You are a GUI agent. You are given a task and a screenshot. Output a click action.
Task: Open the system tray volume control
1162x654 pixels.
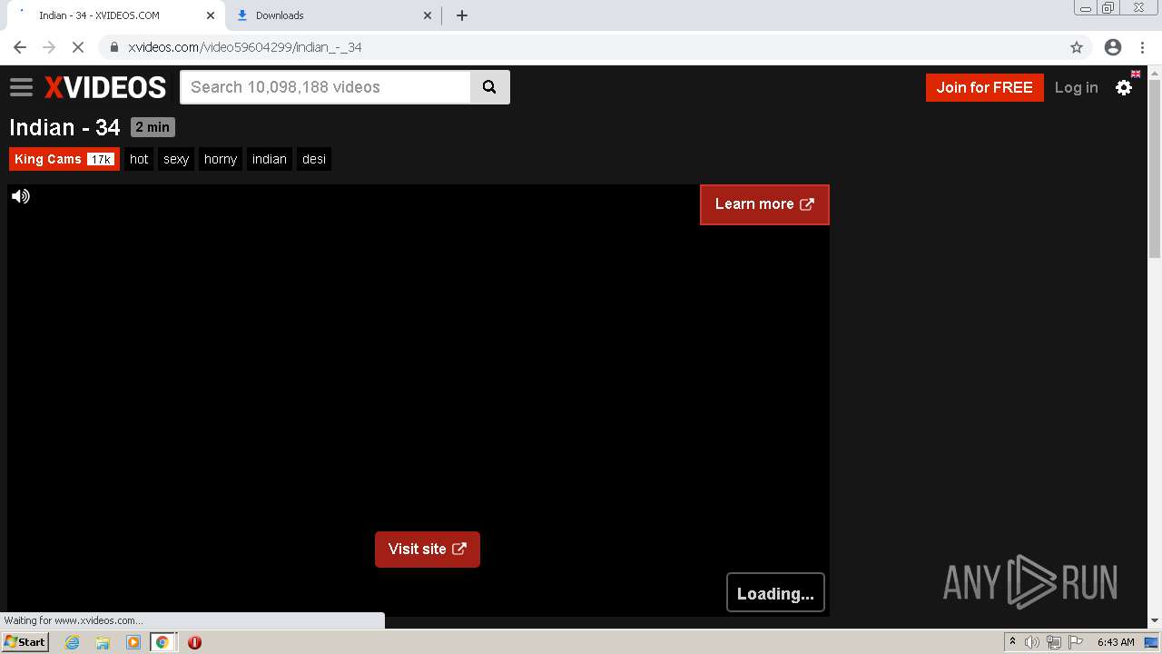[1032, 642]
